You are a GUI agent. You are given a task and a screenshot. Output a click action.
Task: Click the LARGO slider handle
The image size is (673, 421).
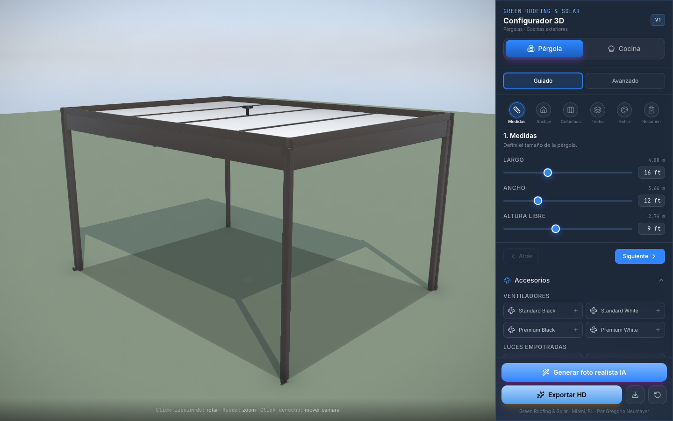tap(548, 173)
